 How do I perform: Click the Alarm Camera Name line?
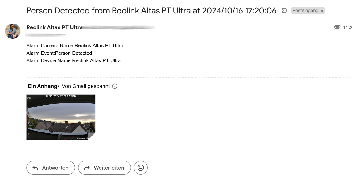(75, 46)
